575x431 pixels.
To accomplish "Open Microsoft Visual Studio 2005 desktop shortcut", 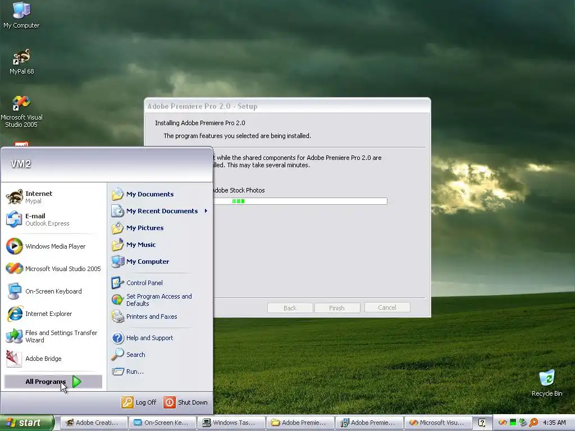I will pos(21,112).
